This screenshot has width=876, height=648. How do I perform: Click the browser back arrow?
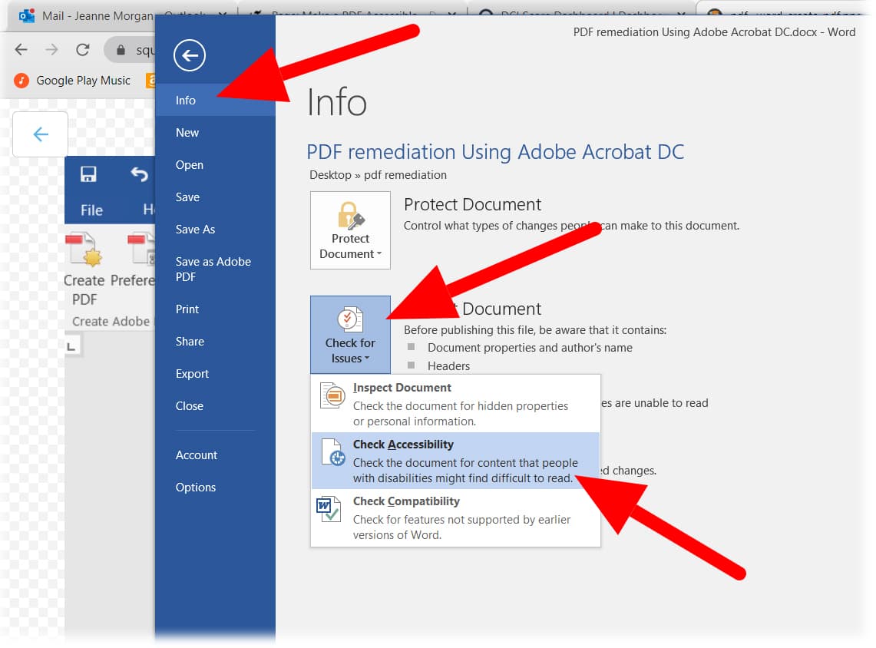[x=21, y=50]
